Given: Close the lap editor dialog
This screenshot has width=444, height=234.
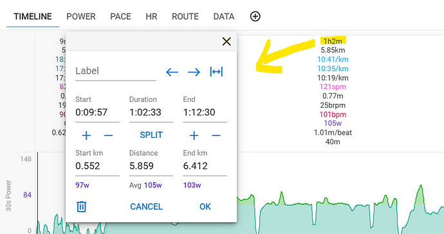Looking at the screenshot, I should [227, 42].
